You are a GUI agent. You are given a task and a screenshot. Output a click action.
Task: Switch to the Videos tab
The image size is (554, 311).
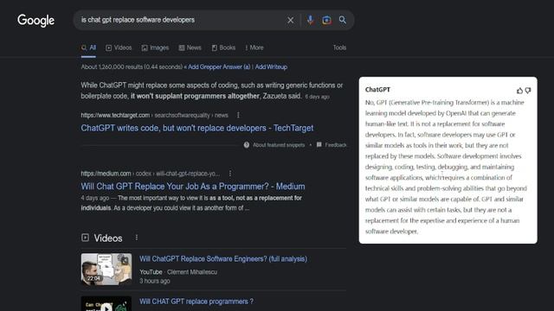point(119,48)
